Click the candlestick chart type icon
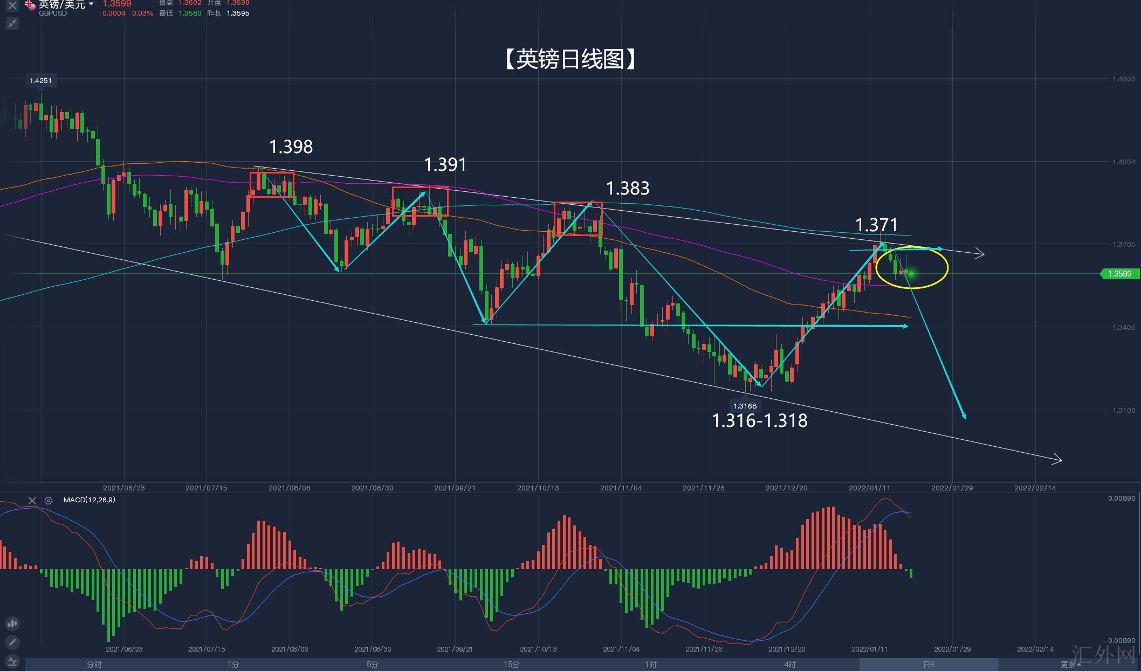1141x671 pixels. (12, 624)
